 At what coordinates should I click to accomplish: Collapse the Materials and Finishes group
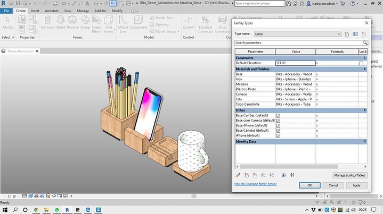[x=364, y=69]
